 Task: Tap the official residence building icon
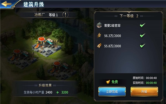pos(99,25)
